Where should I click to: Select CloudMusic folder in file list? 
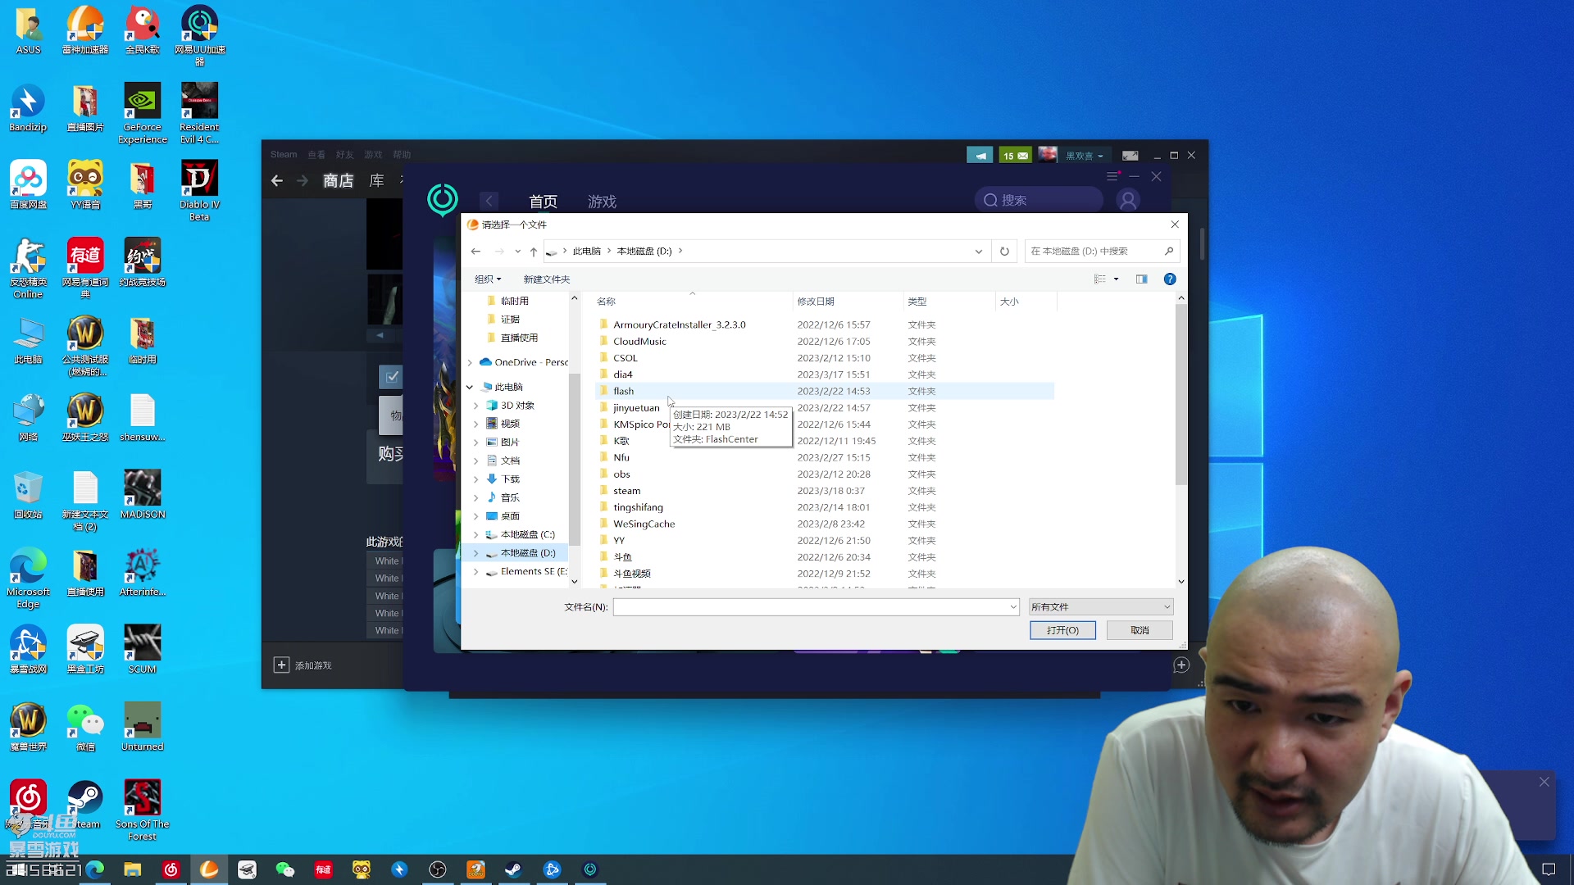(639, 342)
